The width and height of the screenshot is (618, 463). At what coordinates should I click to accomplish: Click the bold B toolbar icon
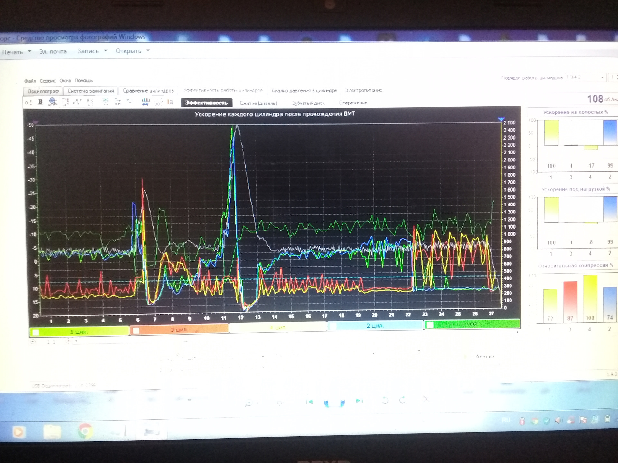point(41,102)
